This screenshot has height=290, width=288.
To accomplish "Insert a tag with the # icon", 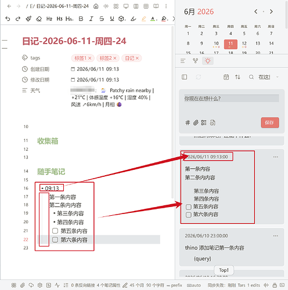I will click(188, 122).
